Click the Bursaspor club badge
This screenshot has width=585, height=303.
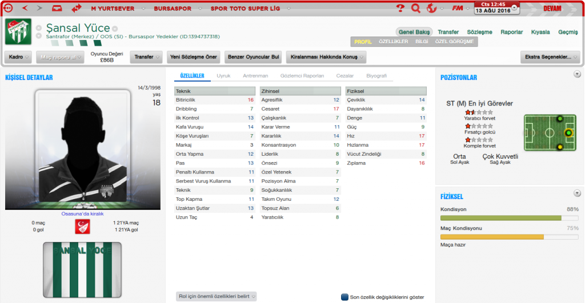pyautogui.click(x=18, y=32)
